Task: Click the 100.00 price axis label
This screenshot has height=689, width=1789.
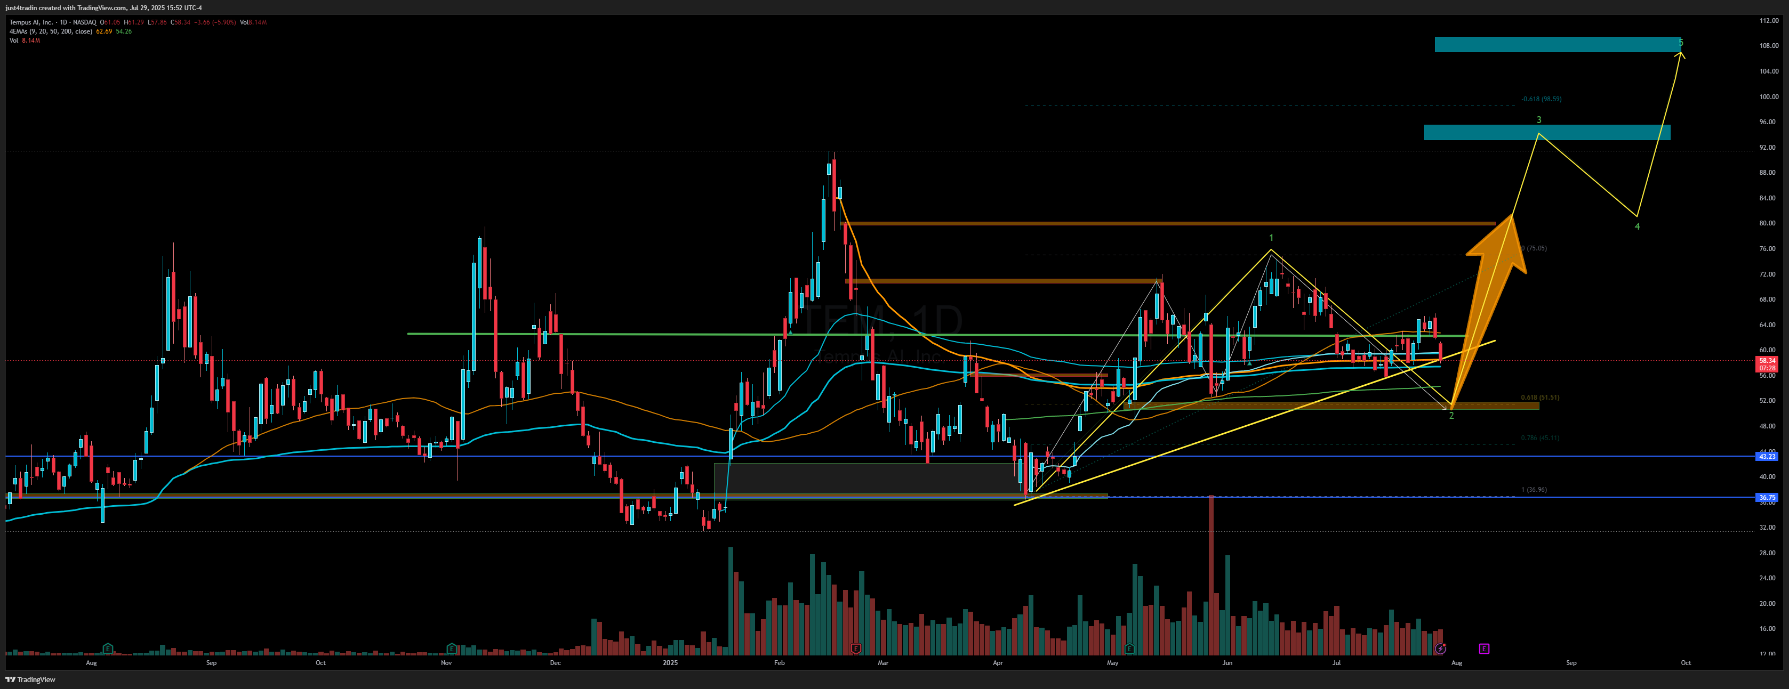Action: click(x=1769, y=96)
